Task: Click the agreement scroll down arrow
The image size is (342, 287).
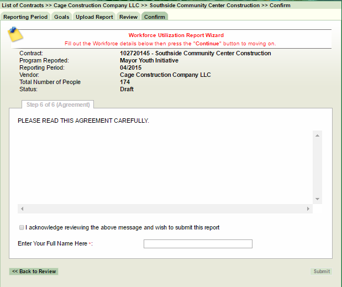Action: coord(317,199)
